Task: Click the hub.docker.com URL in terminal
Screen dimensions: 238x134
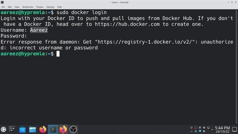Action: [127, 24]
